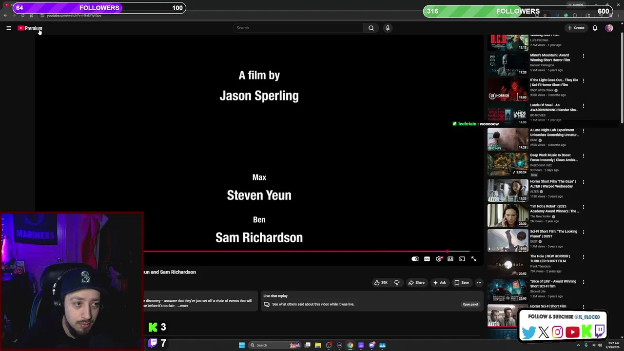The image size is (624, 351).
Task: Click the magnifier search button
Action: coord(371,28)
